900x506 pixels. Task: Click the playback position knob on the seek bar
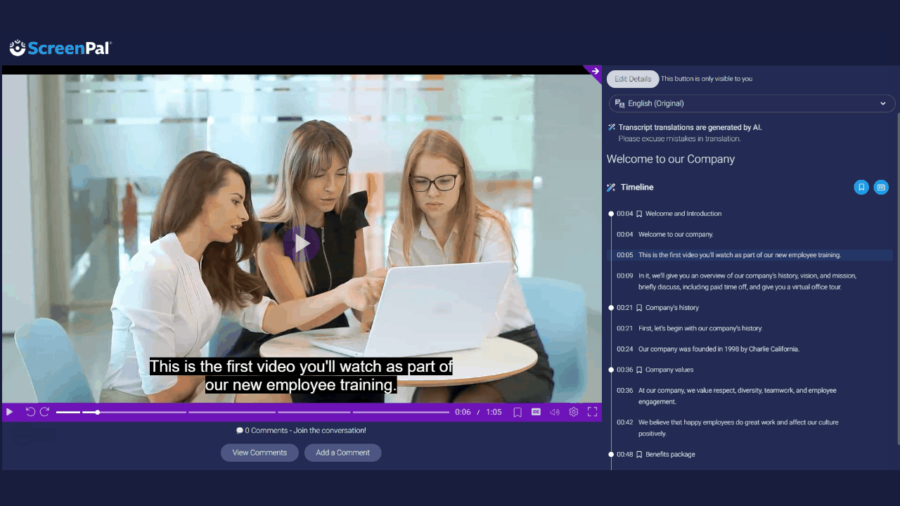click(97, 412)
